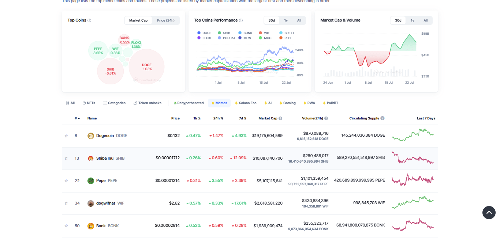
Task: Sort table by Price column header
Action: (x=175, y=118)
